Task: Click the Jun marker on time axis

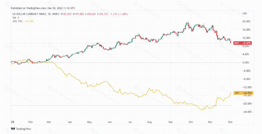Action: coord(110,122)
